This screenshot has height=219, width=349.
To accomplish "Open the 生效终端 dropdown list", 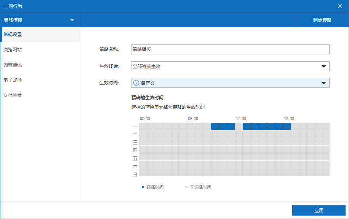I will tap(323, 66).
